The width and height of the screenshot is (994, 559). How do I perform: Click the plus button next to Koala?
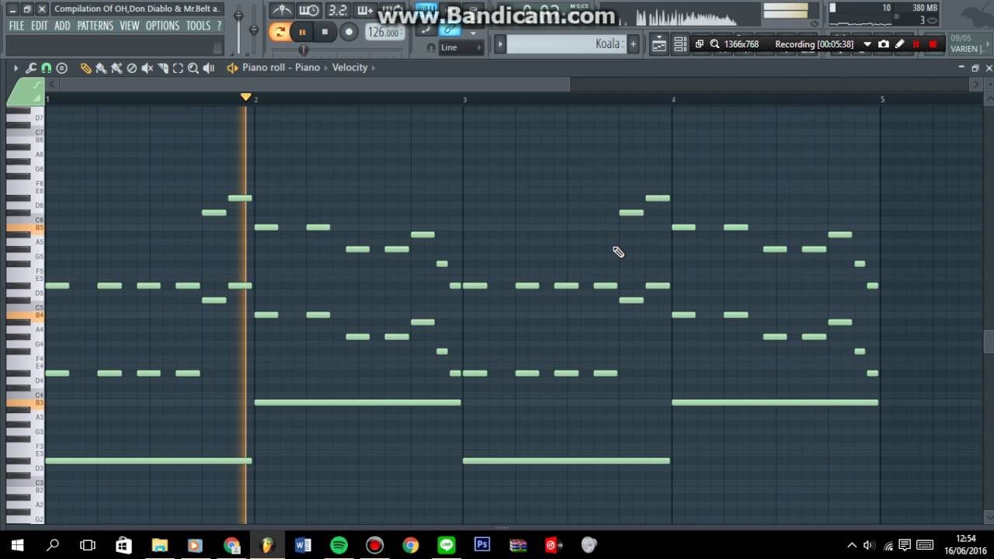[x=633, y=44]
